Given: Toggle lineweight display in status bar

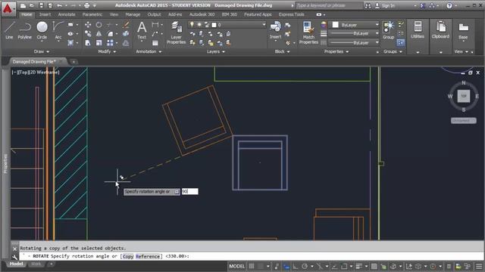Looking at the screenshot, I should pos(358,266).
